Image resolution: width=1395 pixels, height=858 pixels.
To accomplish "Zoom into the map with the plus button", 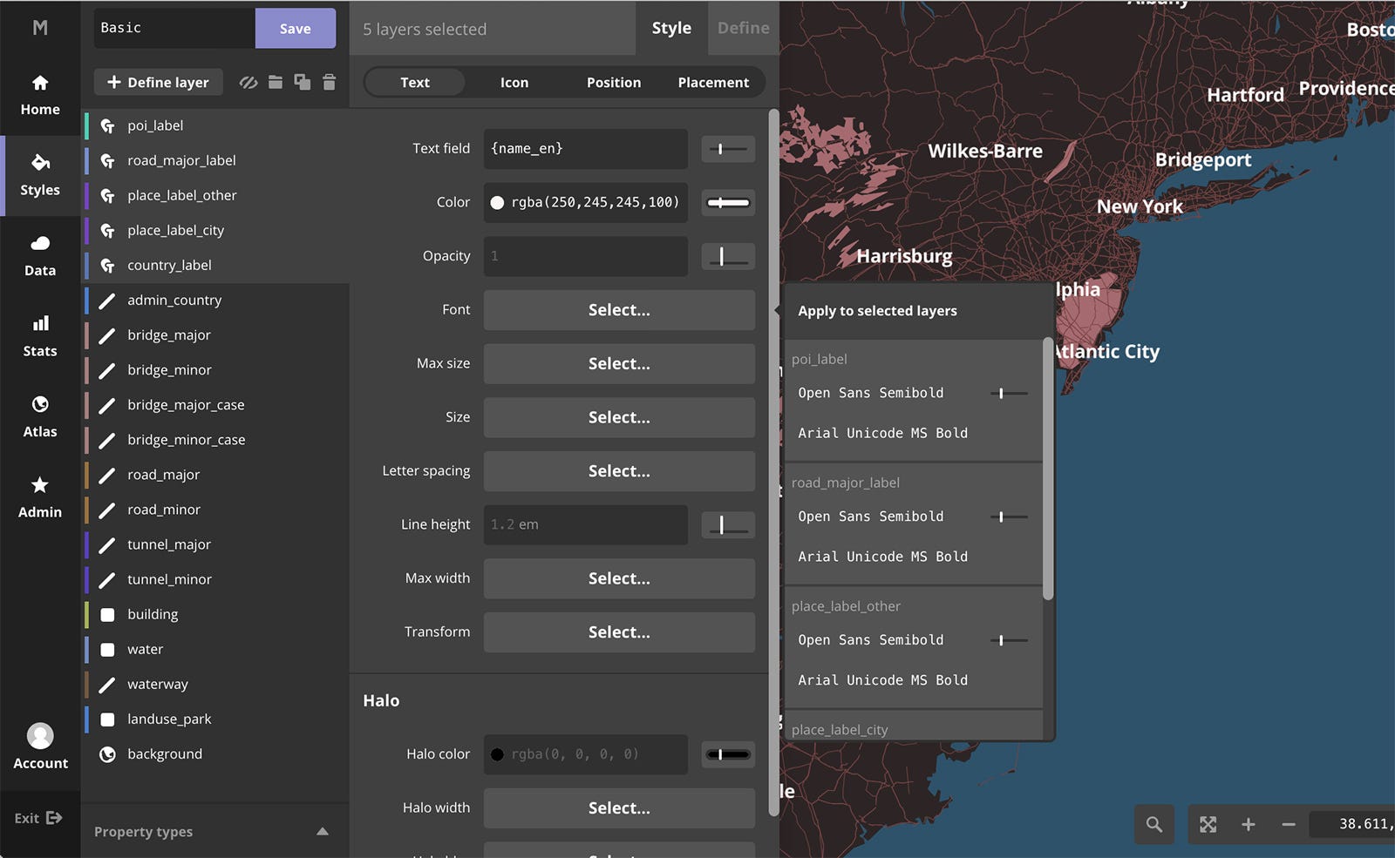I will [1249, 825].
